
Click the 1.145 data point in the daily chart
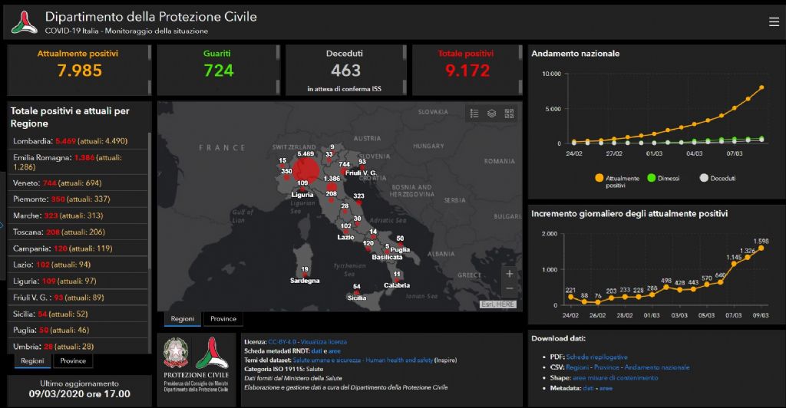tap(734, 264)
